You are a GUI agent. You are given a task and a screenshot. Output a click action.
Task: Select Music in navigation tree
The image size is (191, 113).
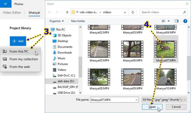tap(61, 58)
